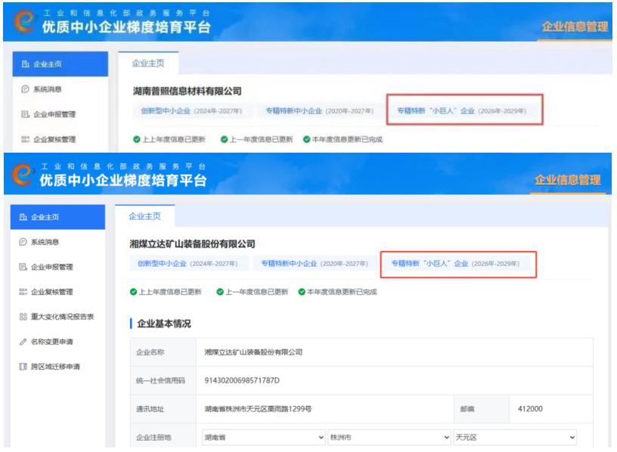Click 专精特新中小企业 tag under 湖南普照信息材料有限公司
The width and height of the screenshot is (617, 452).
(x=320, y=111)
